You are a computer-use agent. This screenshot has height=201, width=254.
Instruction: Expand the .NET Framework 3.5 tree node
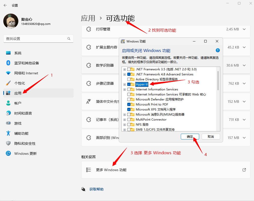coord(124,69)
